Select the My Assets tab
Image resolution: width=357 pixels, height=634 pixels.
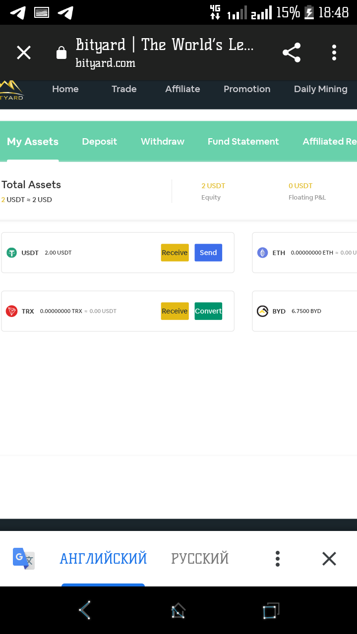[x=33, y=142]
